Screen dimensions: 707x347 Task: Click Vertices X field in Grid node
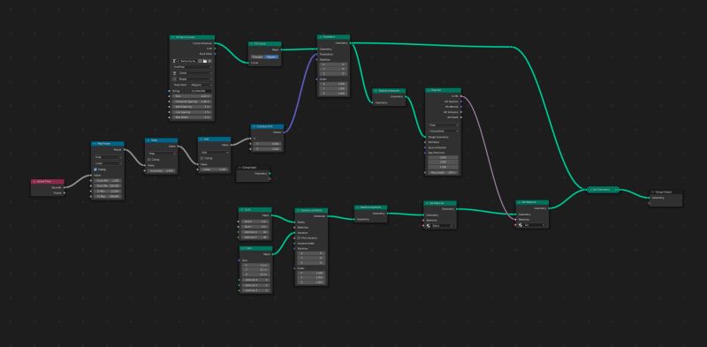(255, 232)
